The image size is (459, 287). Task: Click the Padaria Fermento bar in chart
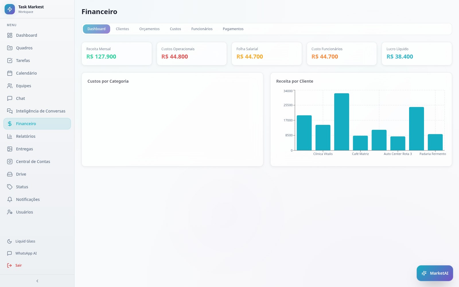[x=435, y=142]
